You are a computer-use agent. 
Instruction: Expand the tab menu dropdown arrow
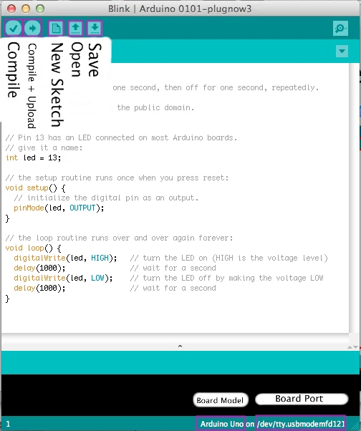342,51
